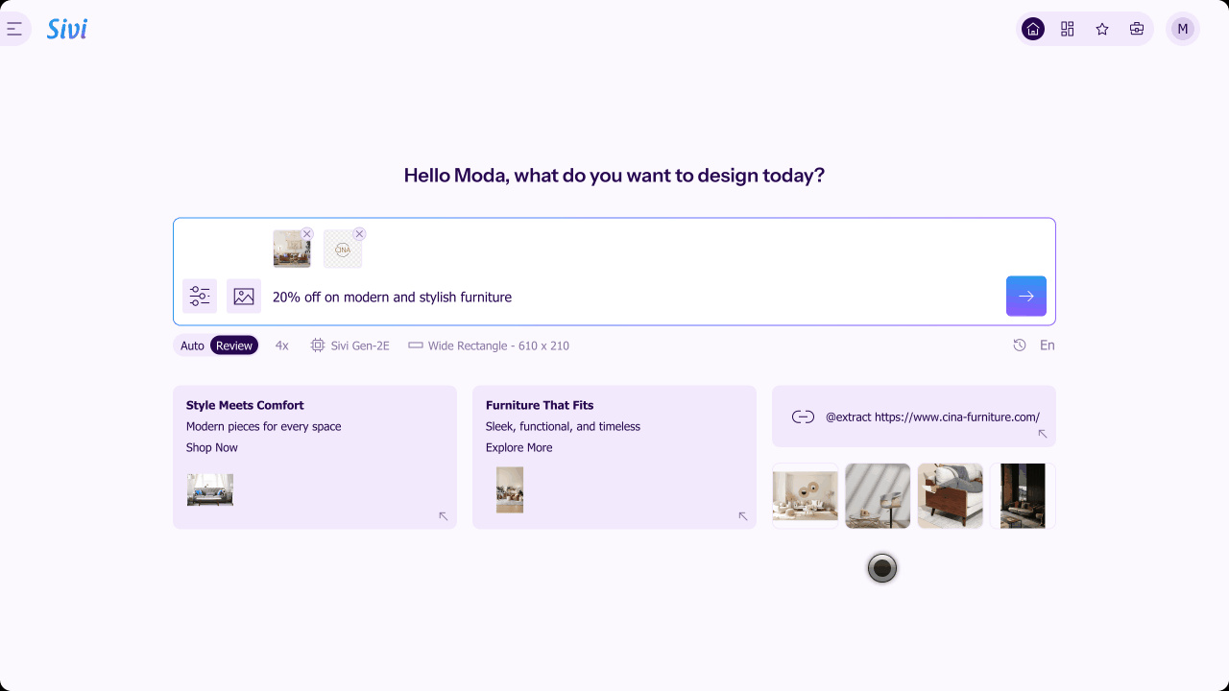
Task: Click the Shop Now text
Action: click(x=212, y=448)
